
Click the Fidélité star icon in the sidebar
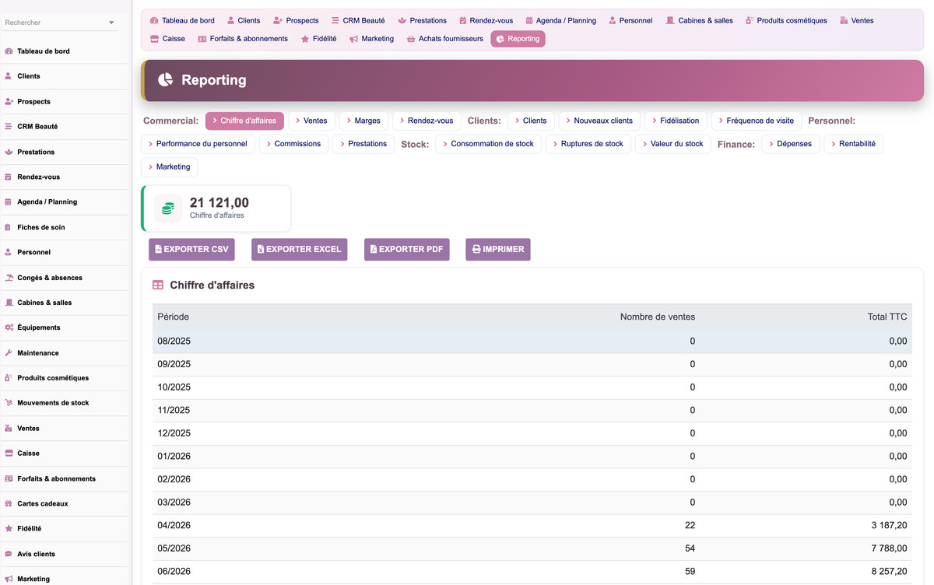click(x=9, y=529)
